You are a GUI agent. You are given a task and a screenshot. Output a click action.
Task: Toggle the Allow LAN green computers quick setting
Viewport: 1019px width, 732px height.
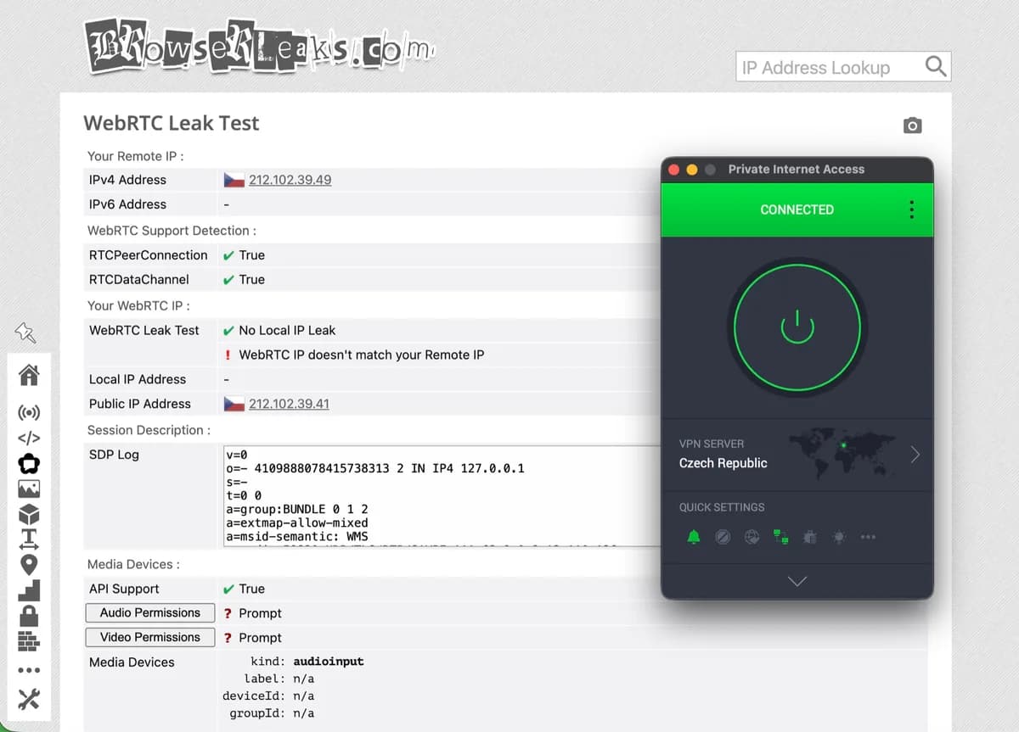pos(780,537)
